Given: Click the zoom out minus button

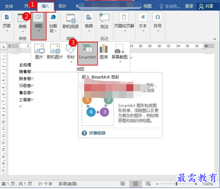Looking at the screenshot, I should click(158, 184).
